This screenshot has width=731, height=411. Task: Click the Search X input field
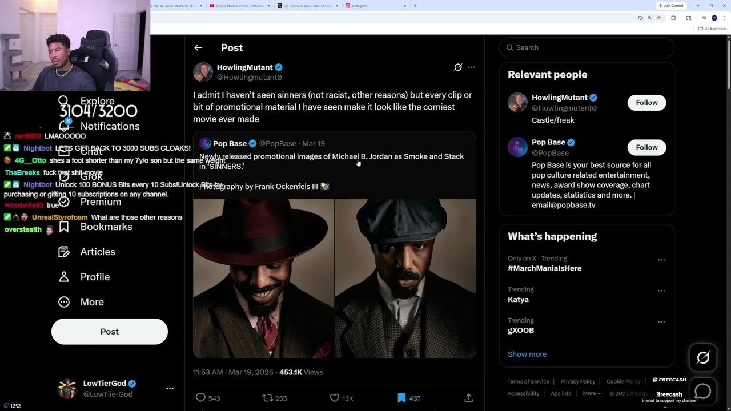587,47
